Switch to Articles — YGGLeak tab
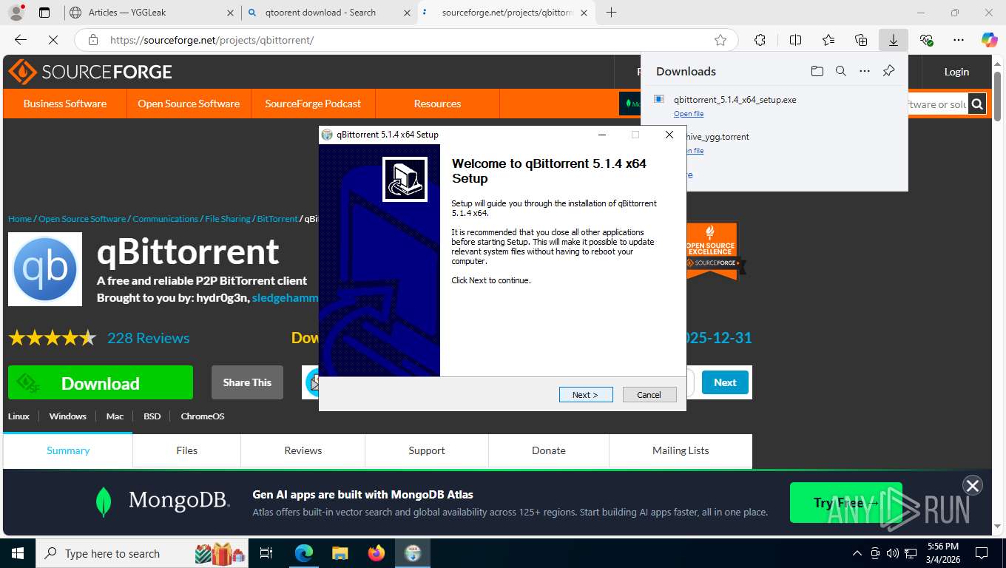 coord(152,13)
